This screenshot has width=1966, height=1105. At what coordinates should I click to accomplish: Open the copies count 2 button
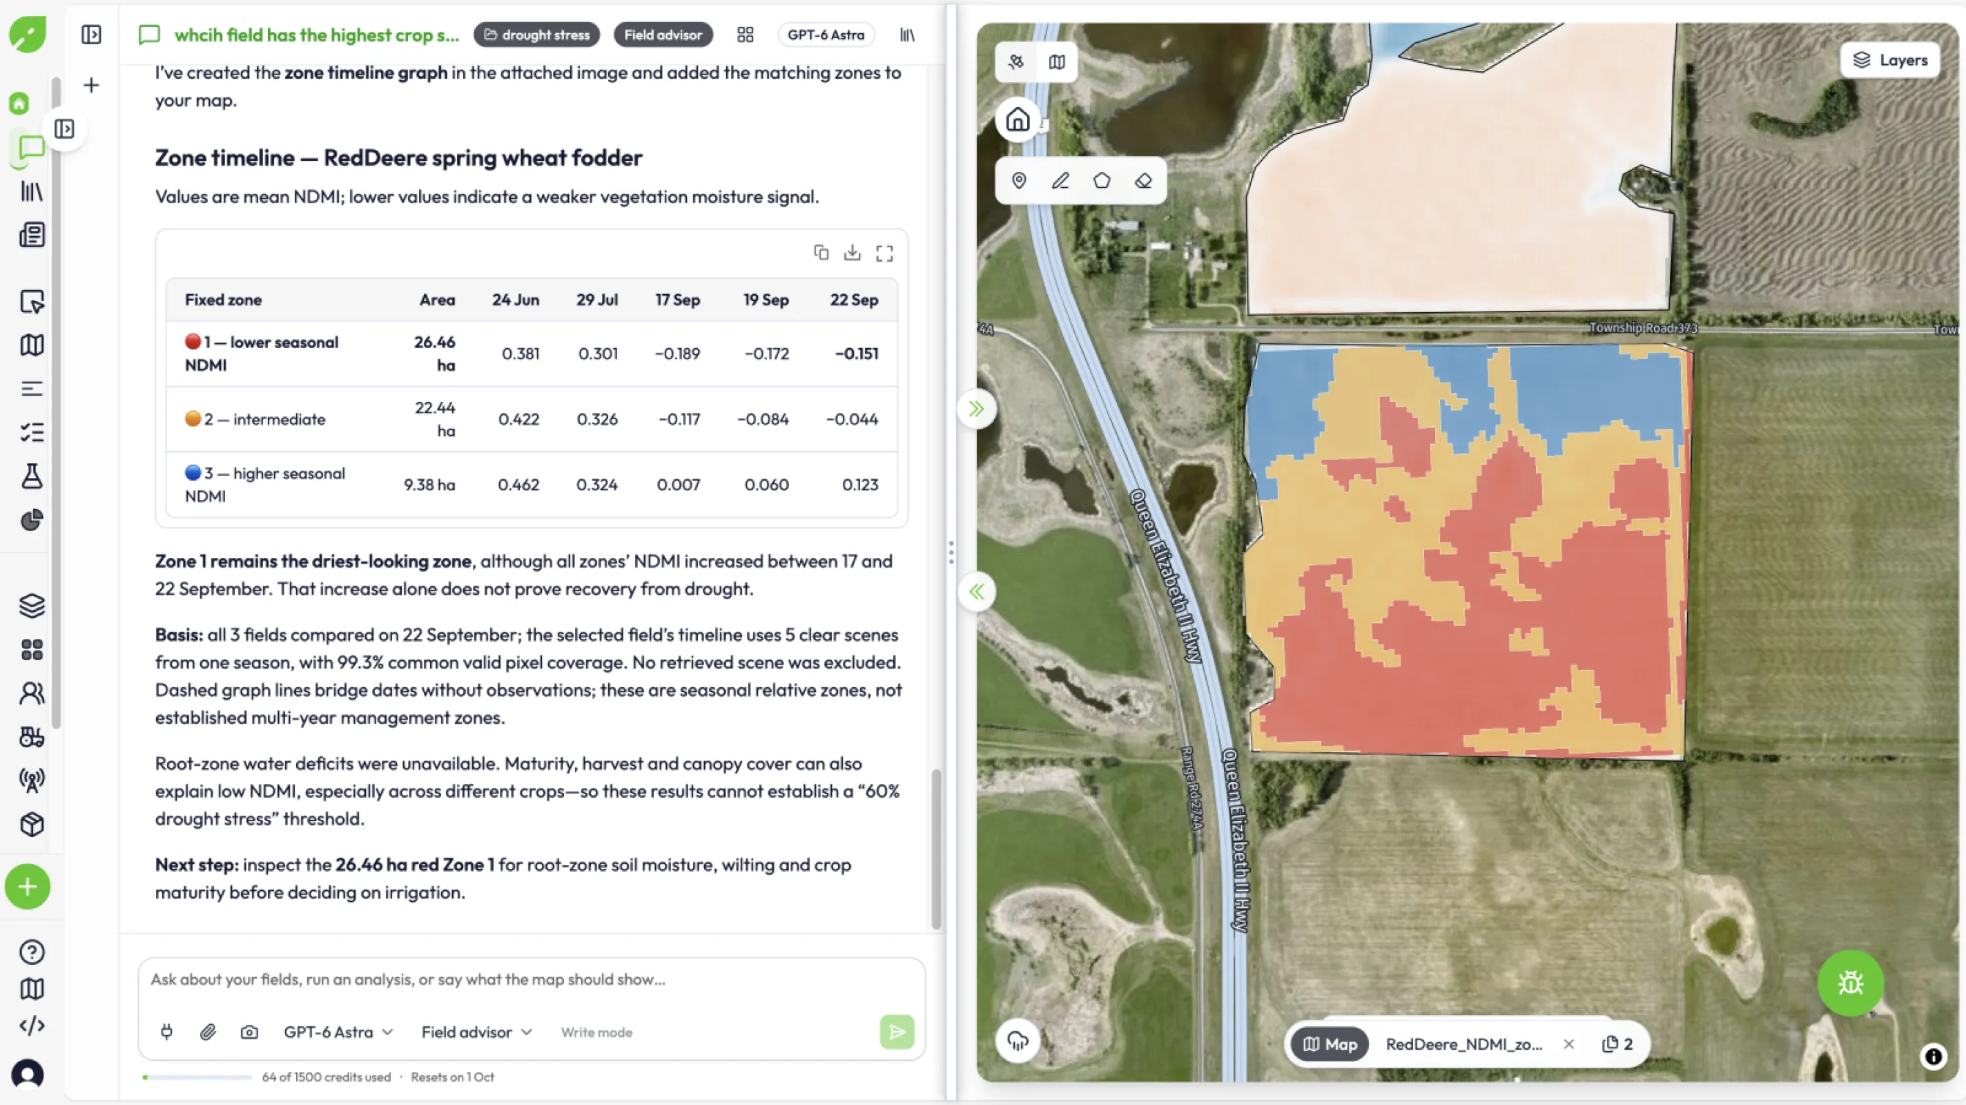pyautogui.click(x=1617, y=1044)
